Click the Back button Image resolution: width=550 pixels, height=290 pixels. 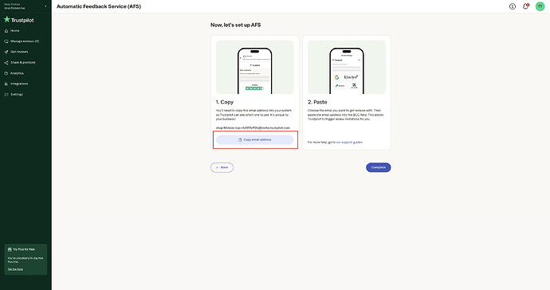click(x=222, y=167)
